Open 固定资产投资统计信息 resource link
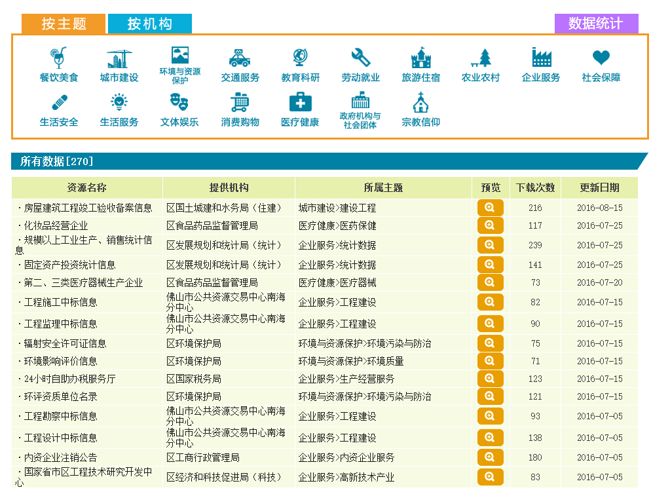 tap(69, 265)
